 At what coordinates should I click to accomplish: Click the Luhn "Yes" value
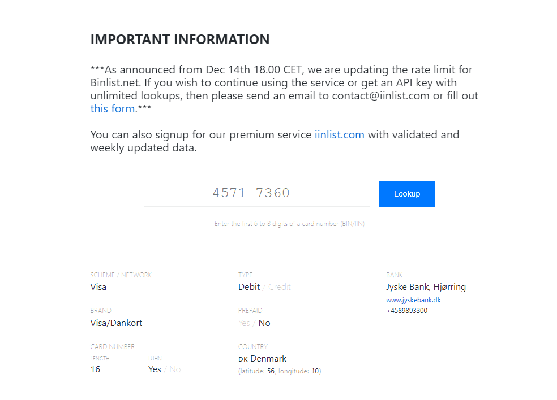(155, 369)
